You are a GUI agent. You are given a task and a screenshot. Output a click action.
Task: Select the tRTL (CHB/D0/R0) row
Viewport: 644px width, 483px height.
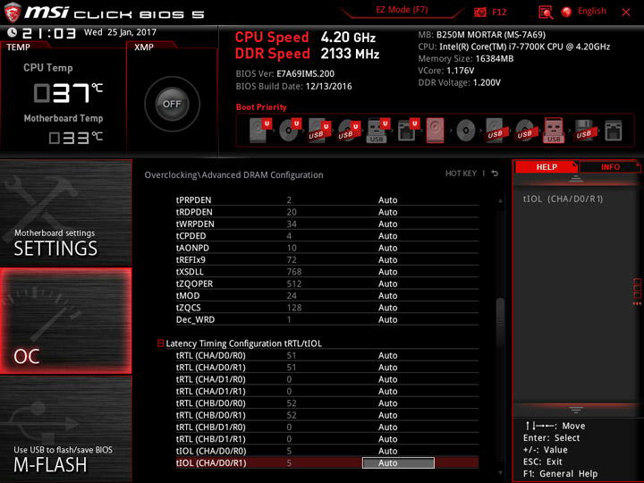coord(327,402)
